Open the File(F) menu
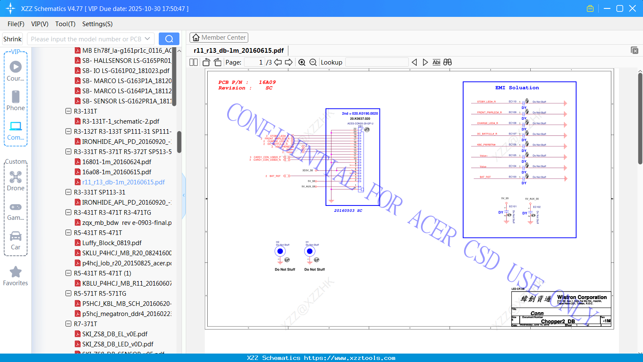This screenshot has height=362, width=643. pos(16,24)
